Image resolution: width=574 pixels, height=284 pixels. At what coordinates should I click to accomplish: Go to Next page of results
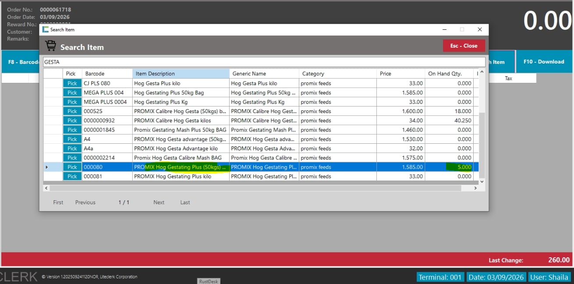[x=159, y=202]
